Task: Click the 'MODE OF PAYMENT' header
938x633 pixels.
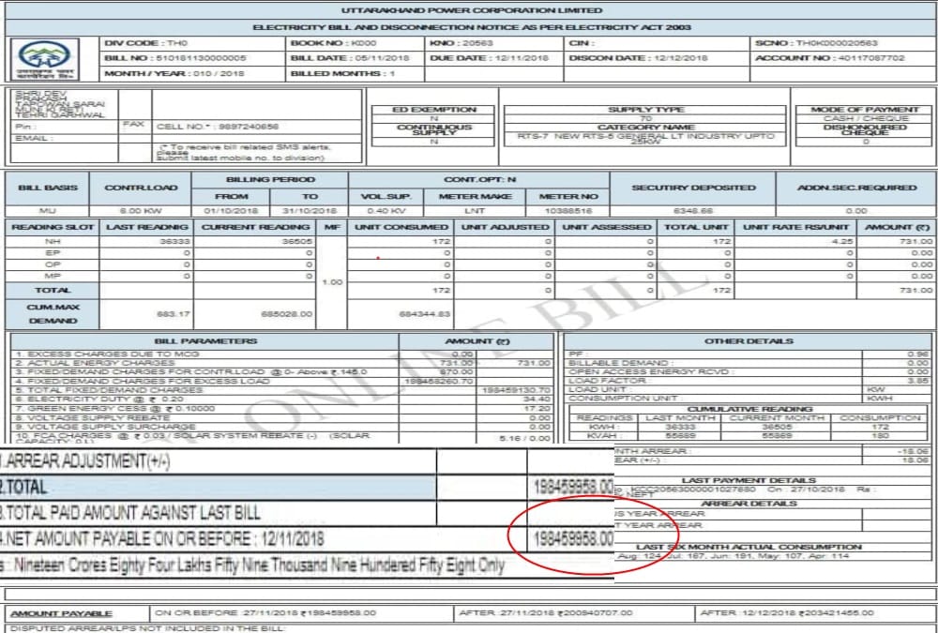Action: coord(865,110)
